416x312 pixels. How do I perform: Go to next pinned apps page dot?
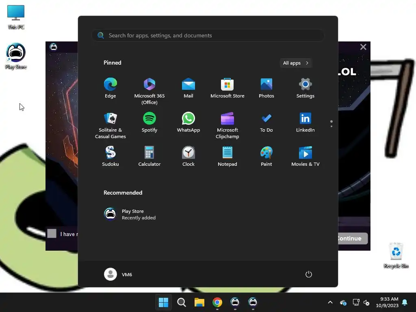(x=331, y=126)
